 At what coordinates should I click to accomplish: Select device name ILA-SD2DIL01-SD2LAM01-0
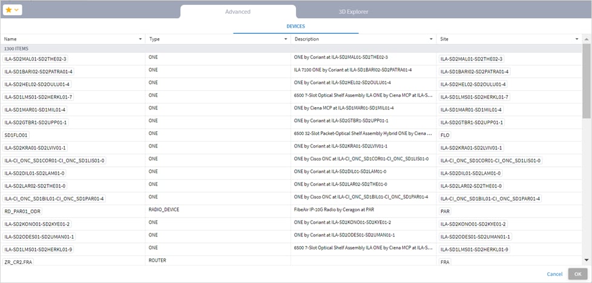coord(35,173)
